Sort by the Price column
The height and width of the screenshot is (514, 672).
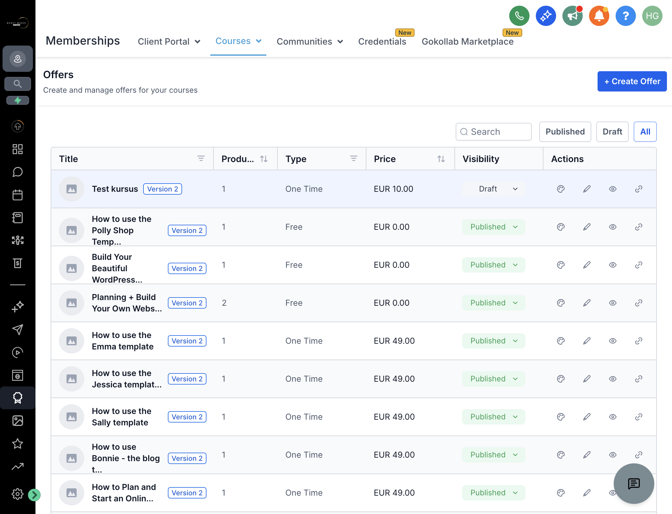(441, 159)
